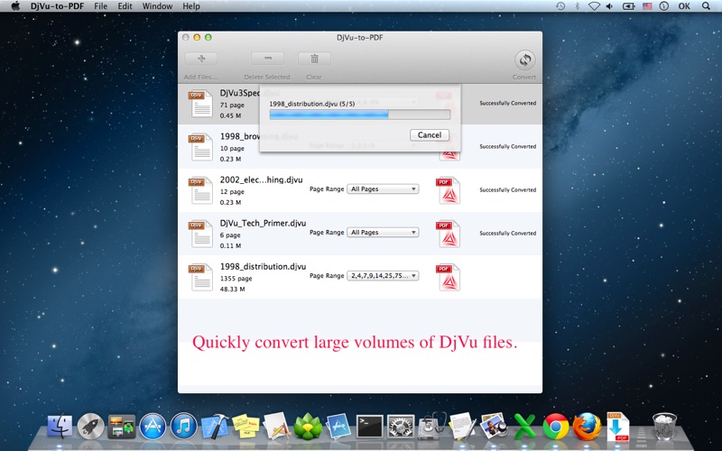
Task: Click the Wi-Fi menu bar icon
Action: click(x=594, y=6)
